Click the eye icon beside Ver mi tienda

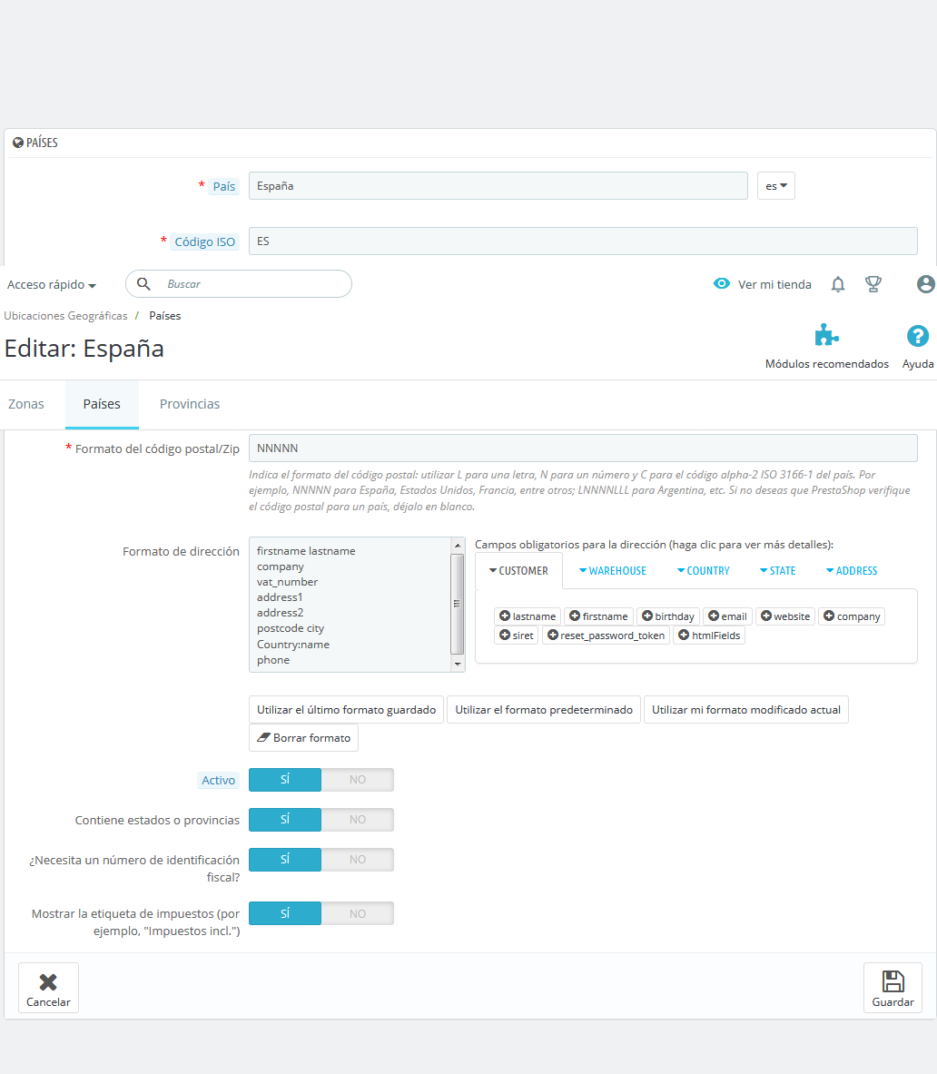coord(721,283)
